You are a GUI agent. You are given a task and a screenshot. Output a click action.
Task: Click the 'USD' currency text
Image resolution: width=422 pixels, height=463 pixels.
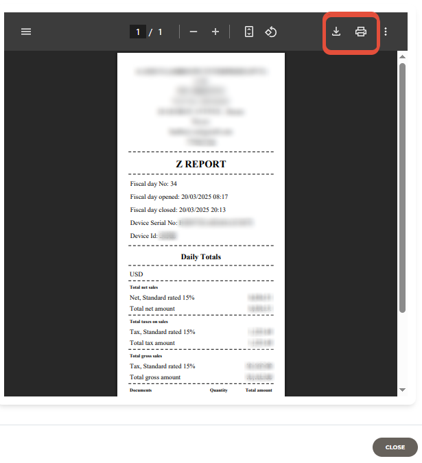[x=136, y=274]
